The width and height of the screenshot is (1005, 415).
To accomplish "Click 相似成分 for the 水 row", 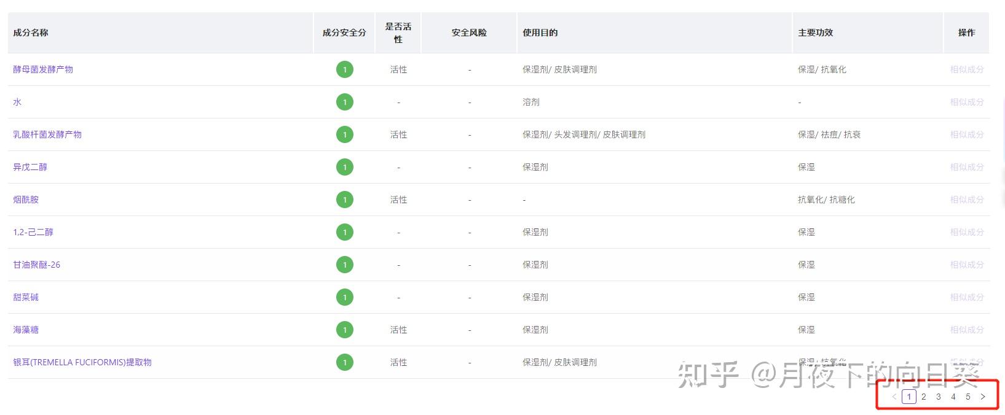I will click(x=967, y=102).
